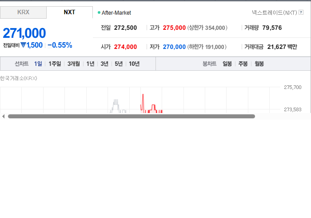
Task: Click the horizontal scrollbar thumb
Action: pyautogui.click(x=132, y=117)
